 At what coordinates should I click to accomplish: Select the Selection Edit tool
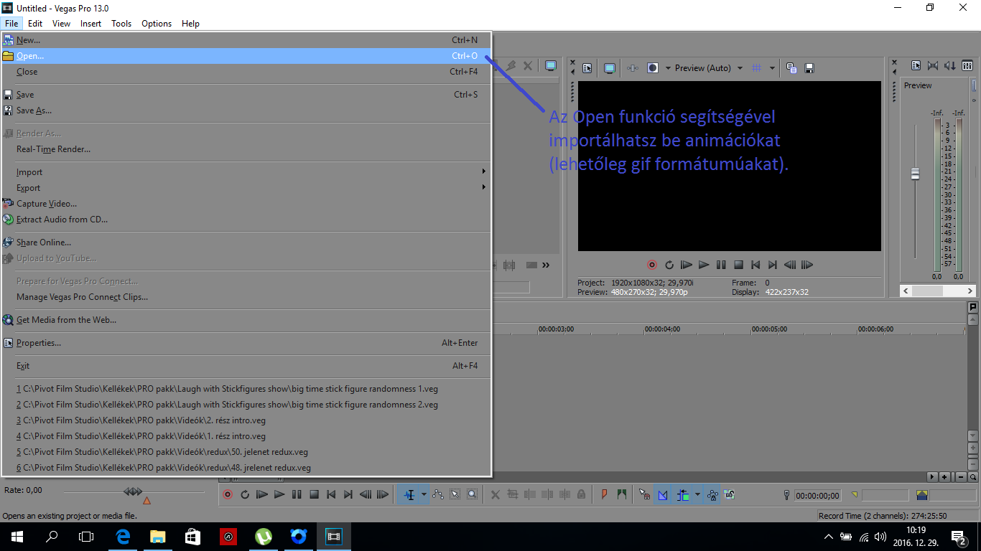click(455, 494)
